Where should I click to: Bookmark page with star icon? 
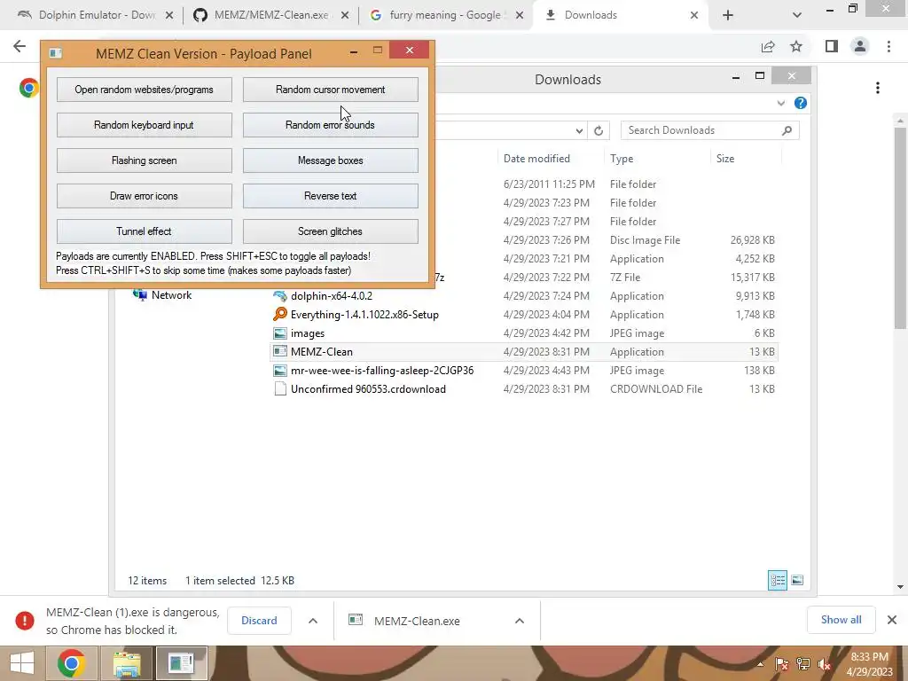point(796,46)
